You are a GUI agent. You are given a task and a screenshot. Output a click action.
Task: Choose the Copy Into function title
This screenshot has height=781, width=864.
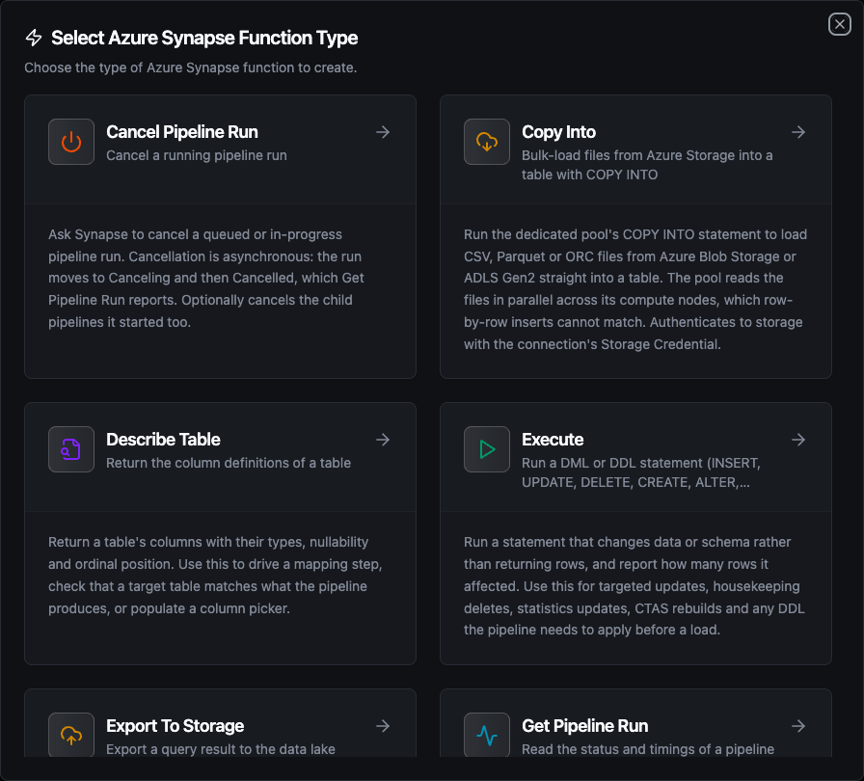[558, 132]
